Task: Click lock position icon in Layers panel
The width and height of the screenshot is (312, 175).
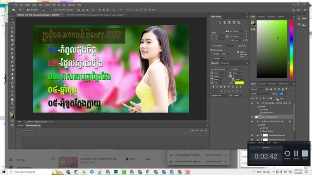Action: tap(264, 98)
